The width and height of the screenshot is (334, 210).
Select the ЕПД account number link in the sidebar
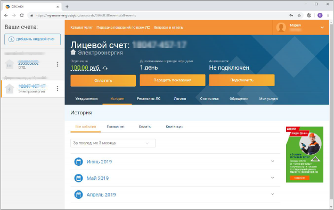point(28,62)
